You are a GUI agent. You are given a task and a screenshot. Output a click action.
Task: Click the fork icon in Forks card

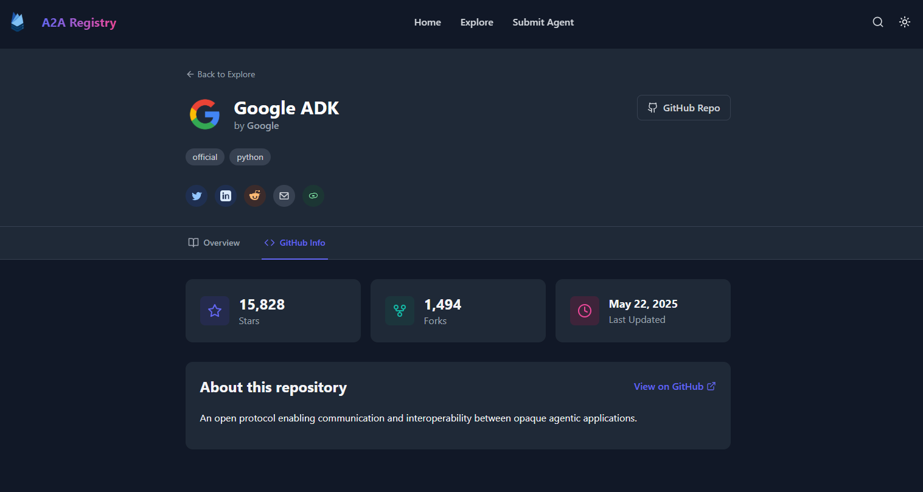400,311
